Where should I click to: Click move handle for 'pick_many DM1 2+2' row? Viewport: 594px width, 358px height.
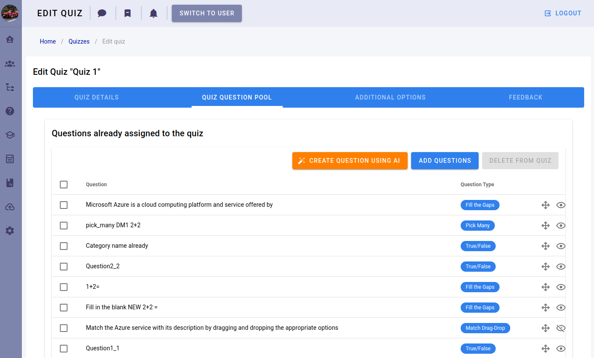pos(545,226)
